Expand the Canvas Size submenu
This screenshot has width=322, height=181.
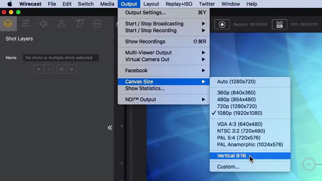click(164, 82)
